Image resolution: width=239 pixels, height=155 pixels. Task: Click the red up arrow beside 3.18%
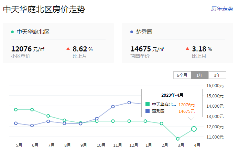(187, 49)
